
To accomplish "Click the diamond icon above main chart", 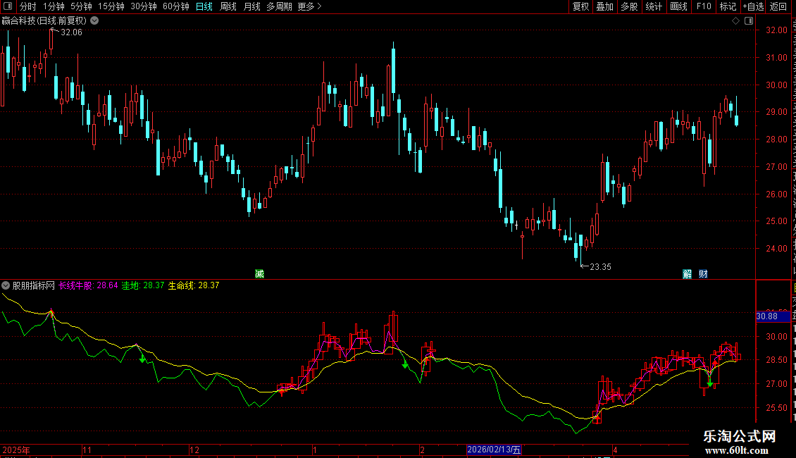I will coord(735,21).
